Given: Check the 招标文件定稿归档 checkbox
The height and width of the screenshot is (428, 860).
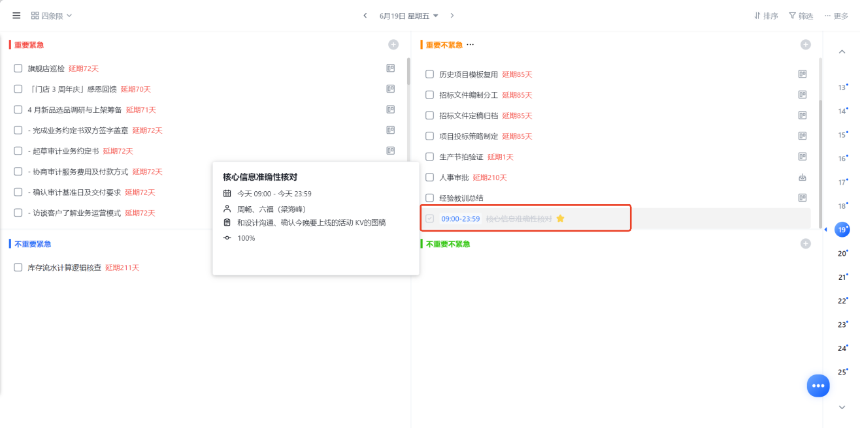Looking at the screenshot, I should tap(430, 115).
